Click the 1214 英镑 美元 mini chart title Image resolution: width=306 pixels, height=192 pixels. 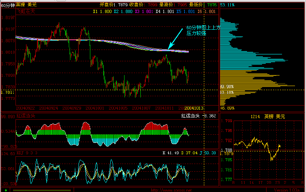(x=268, y=116)
